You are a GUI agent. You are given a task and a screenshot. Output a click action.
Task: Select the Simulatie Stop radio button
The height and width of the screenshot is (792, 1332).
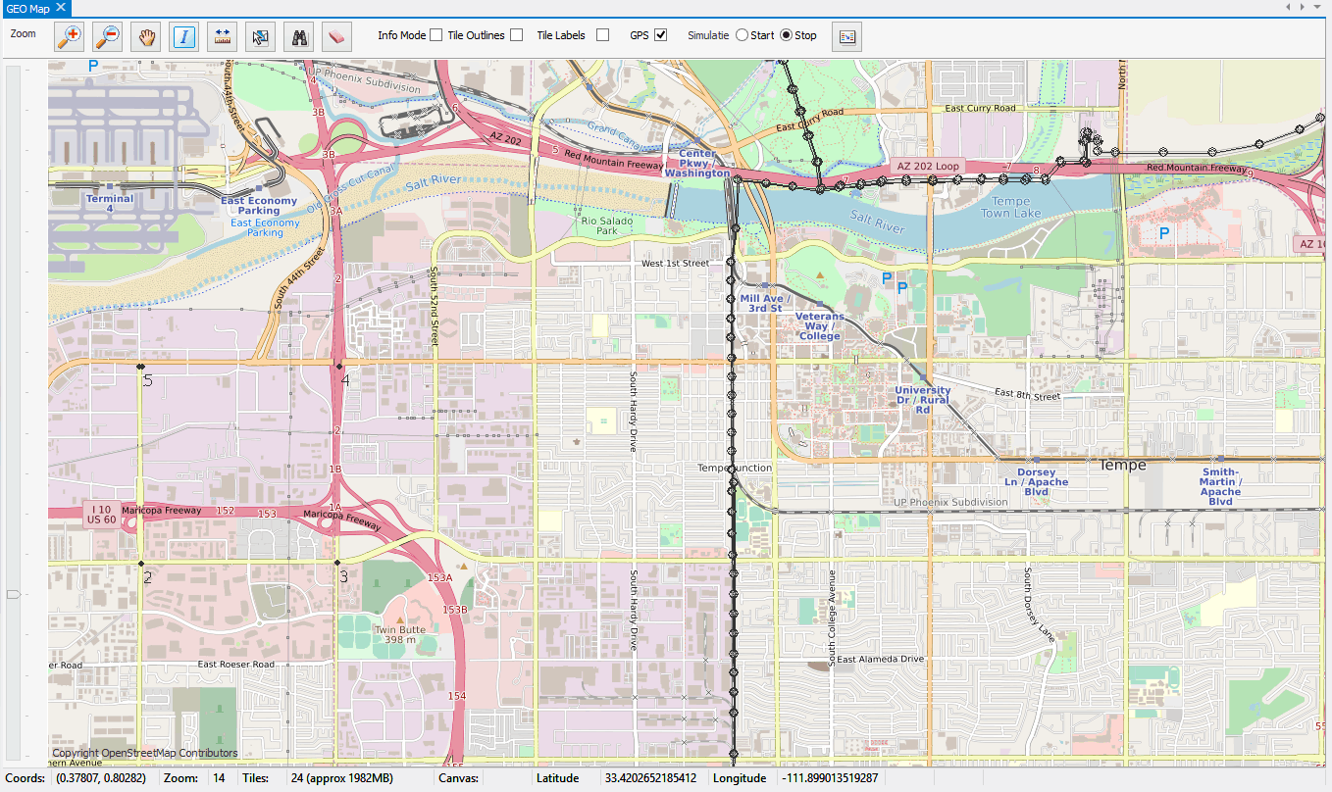(x=786, y=35)
